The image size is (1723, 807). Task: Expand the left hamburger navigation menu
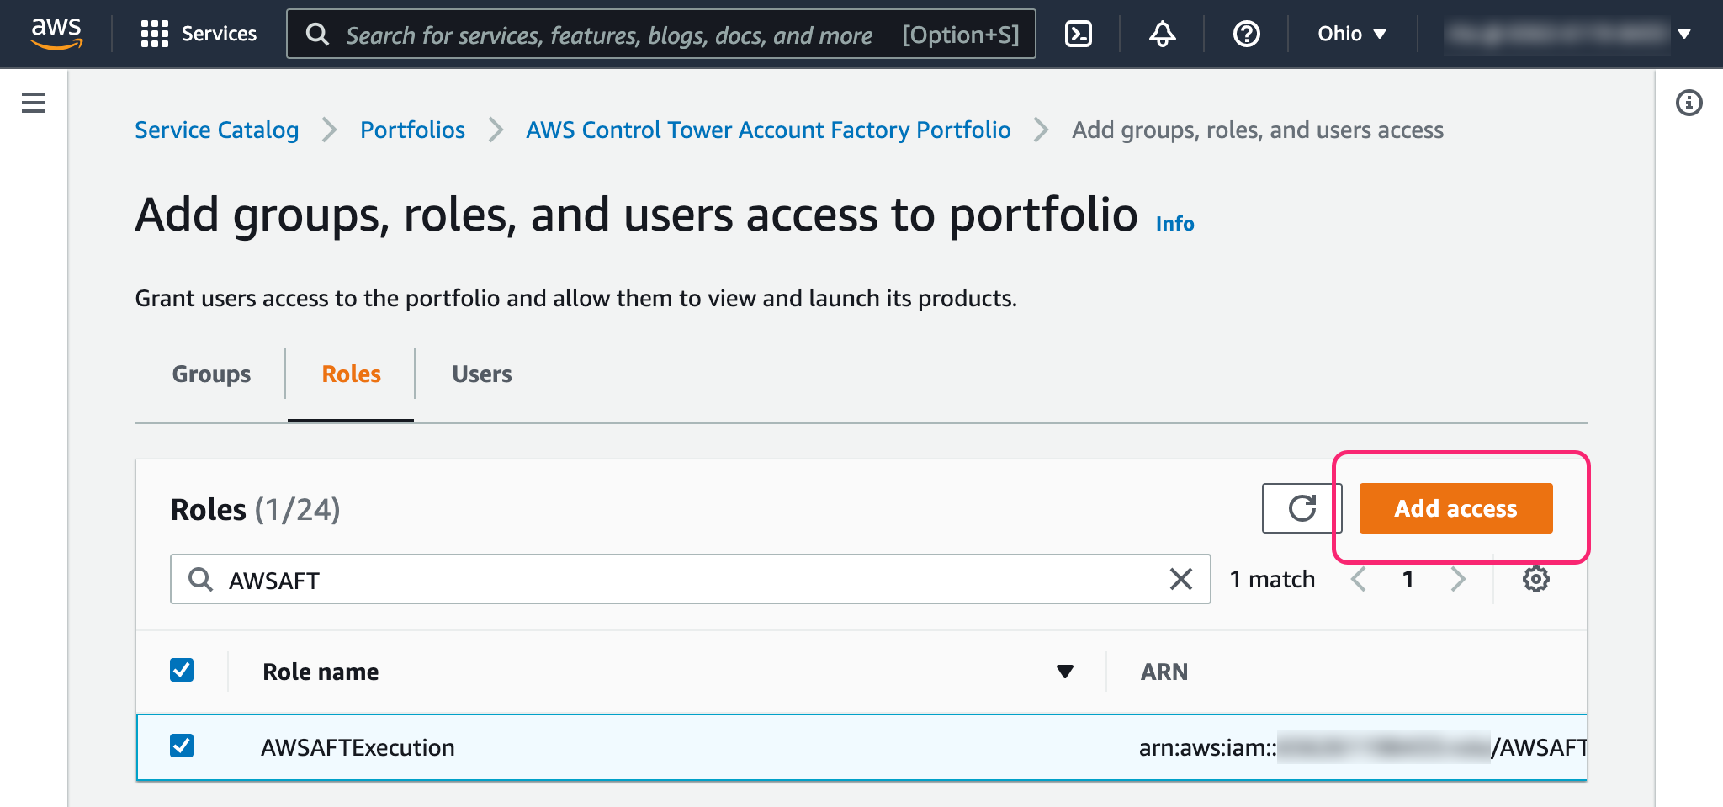[x=34, y=103]
